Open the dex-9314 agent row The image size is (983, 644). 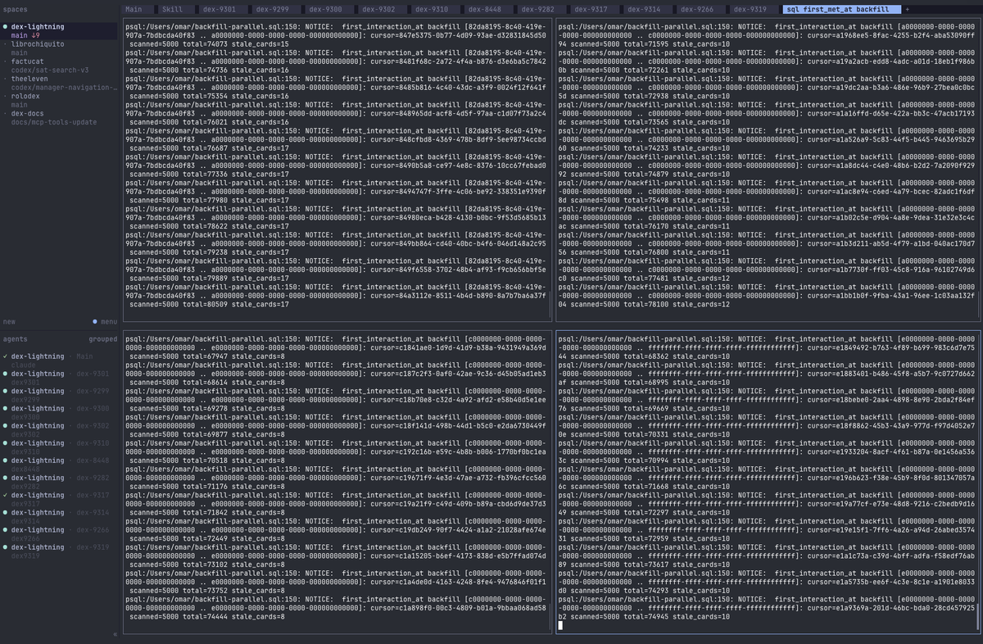click(58, 516)
